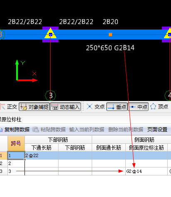
Task: Select cell containing 2⏀22
Action: click(x=42, y=155)
